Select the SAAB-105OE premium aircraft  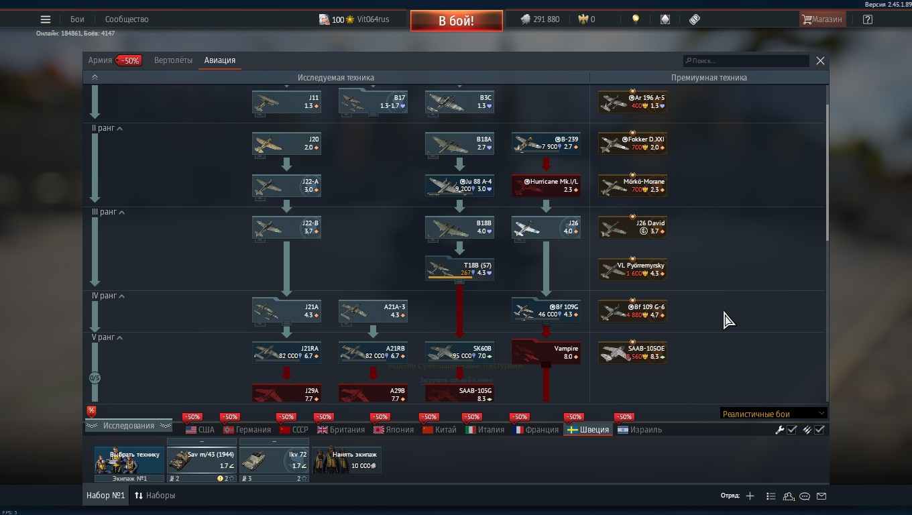[x=632, y=353]
